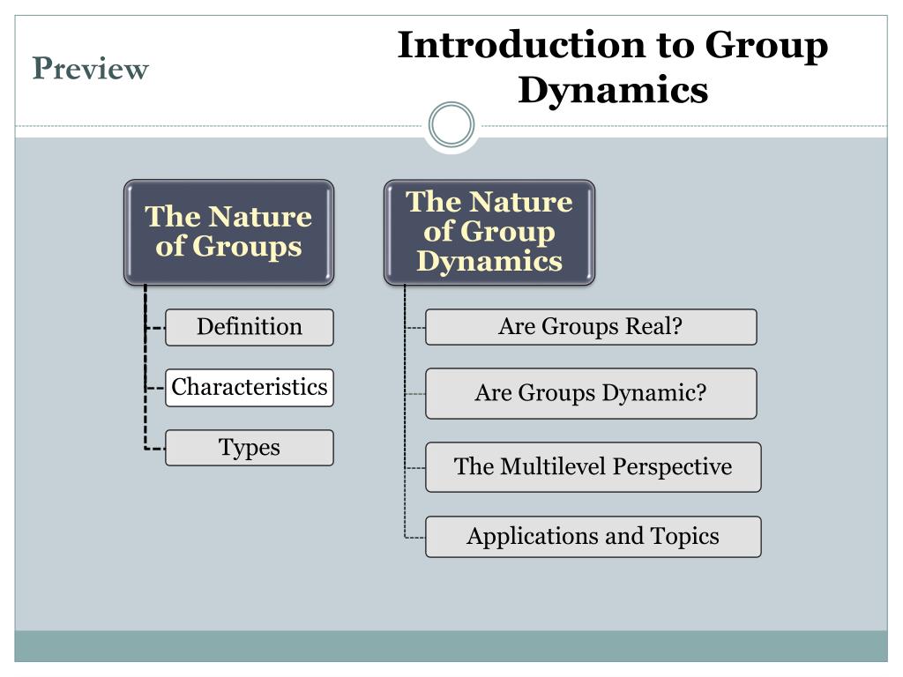The height and width of the screenshot is (677, 903).
Task: Select 'The Nature of Groups' box
Action: click(x=228, y=232)
